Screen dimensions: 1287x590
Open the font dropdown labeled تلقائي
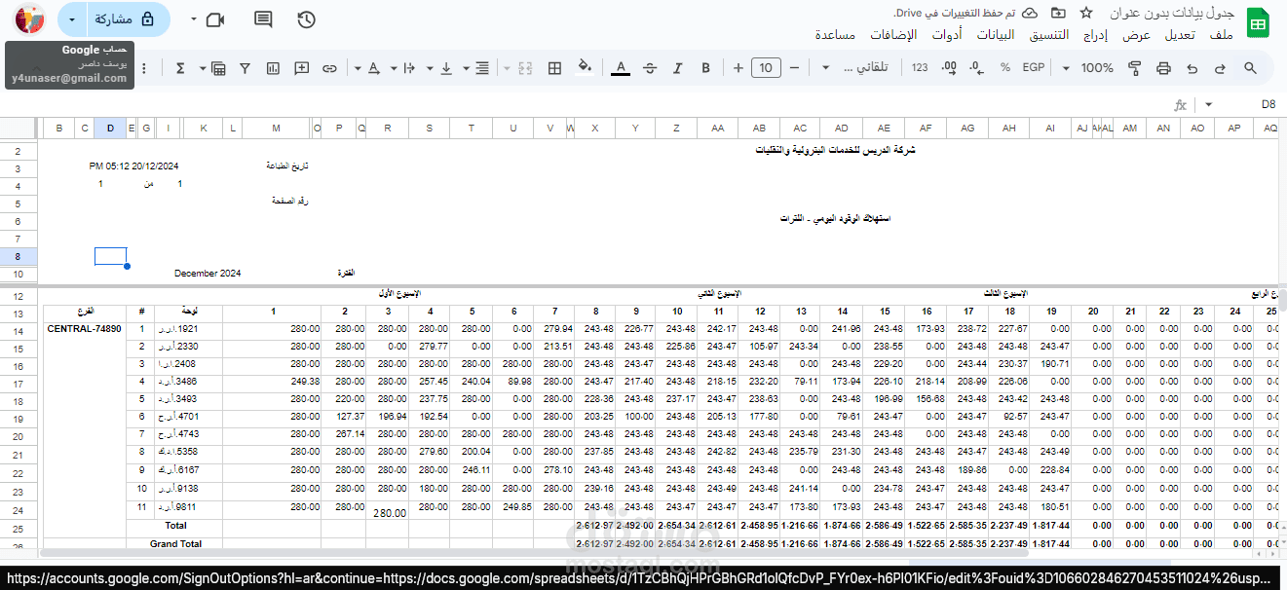(x=855, y=68)
